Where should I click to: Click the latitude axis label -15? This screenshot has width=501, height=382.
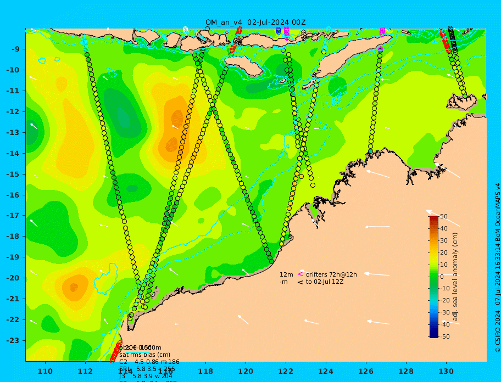pos(13,174)
